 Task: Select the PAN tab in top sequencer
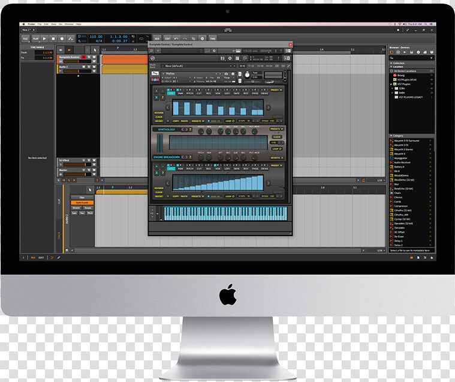click(180, 94)
